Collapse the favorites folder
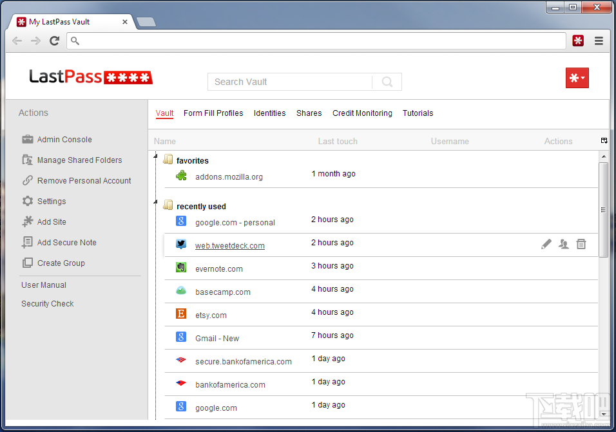 point(155,156)
